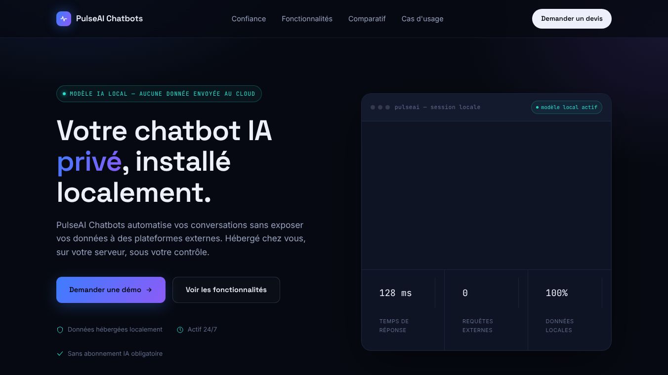This screenshot has width=668, height=375.
Task: Click the Demander un devis button
Action: pos(572,19)
